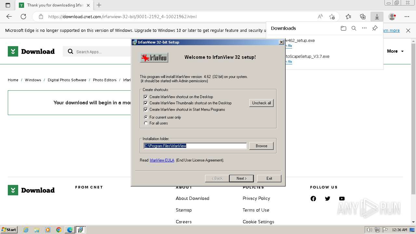Open the Facebook follow icon
This screenshot has width=416, height=234.
coord(313,199)
